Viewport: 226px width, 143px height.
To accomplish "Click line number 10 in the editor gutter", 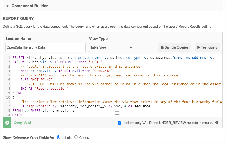I will (8, 97).
